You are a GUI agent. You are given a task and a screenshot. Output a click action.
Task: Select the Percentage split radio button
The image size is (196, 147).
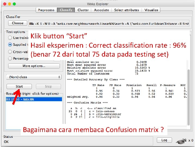(x=10, y=59)
